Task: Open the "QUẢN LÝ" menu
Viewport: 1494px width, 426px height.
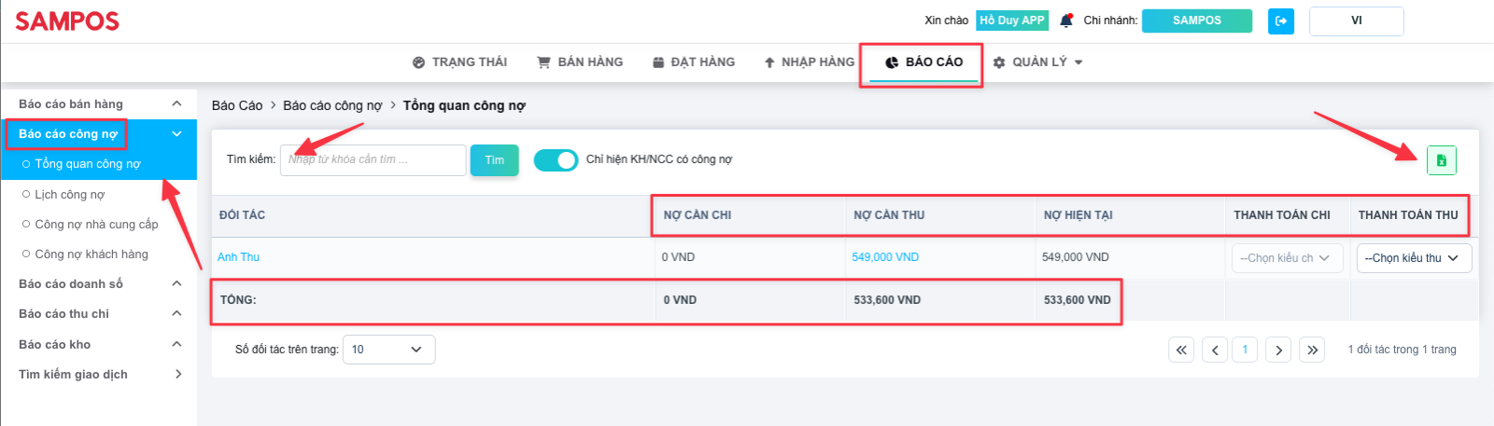Action: [x=1037, y=62]
